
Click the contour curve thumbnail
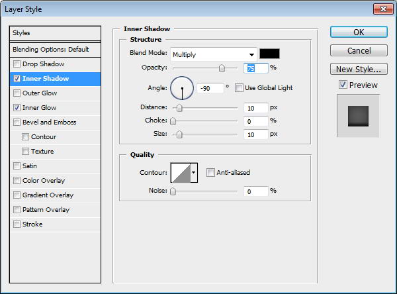[x=181, y=173]
